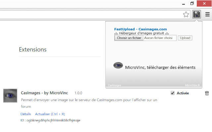Click the version number 1.0.0
The width and height of the screenshot is (212, 132).
click(78, 93)
